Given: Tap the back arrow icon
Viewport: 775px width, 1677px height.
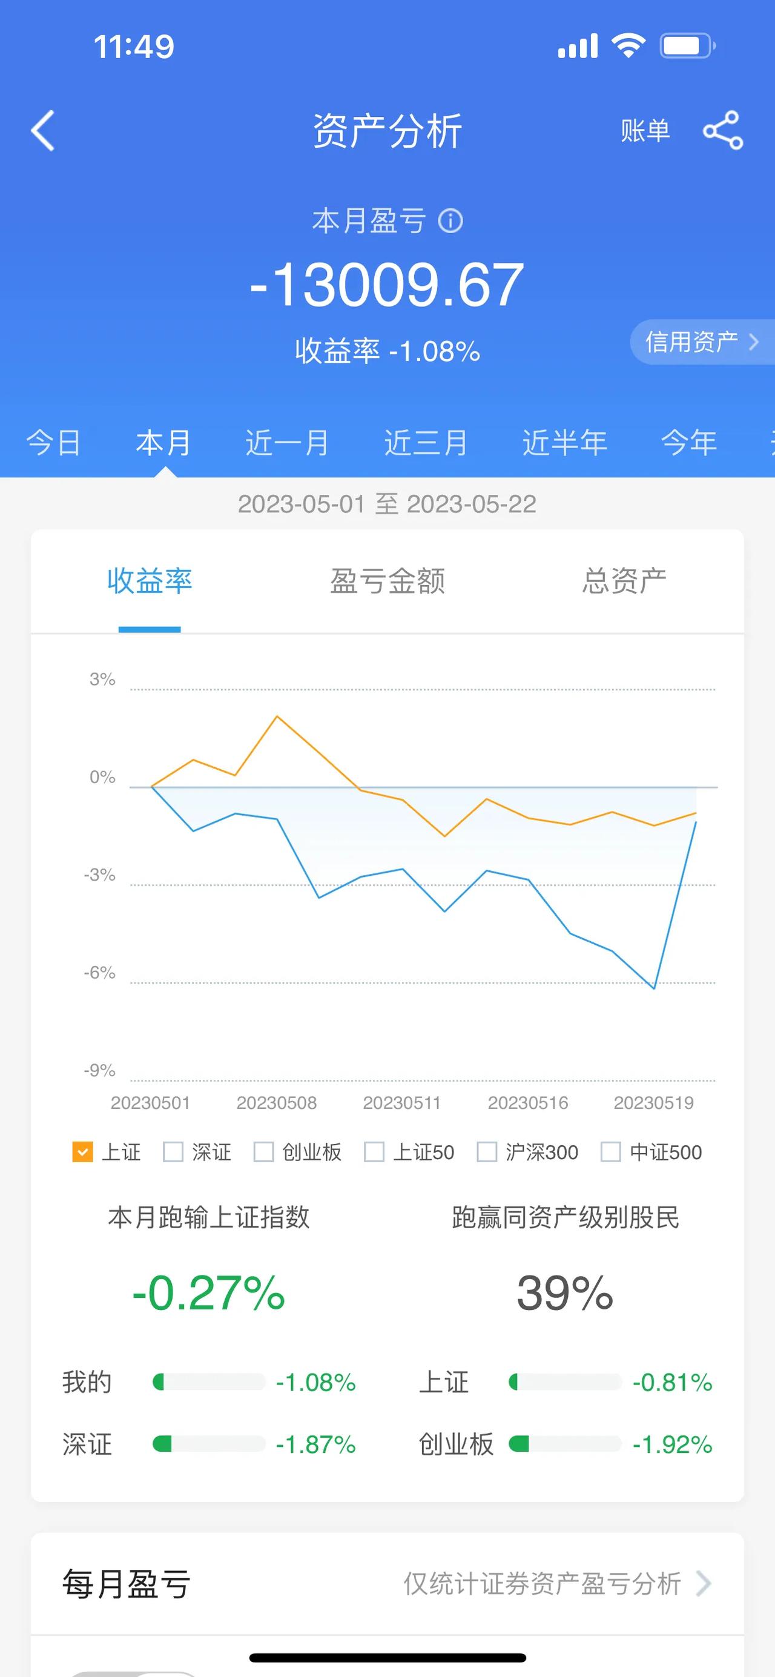Looking at the screenshot, I should [43, 130].
